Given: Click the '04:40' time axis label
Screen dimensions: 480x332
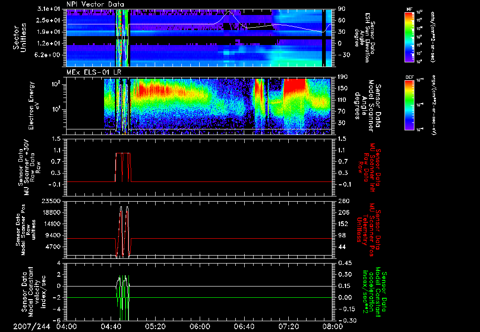Looking at the screenshot, I should click(x=111, y=326).
